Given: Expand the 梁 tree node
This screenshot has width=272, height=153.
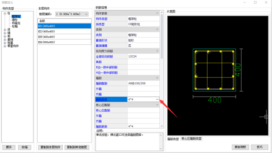Looking at the screenshot, I should click(5, 30).
